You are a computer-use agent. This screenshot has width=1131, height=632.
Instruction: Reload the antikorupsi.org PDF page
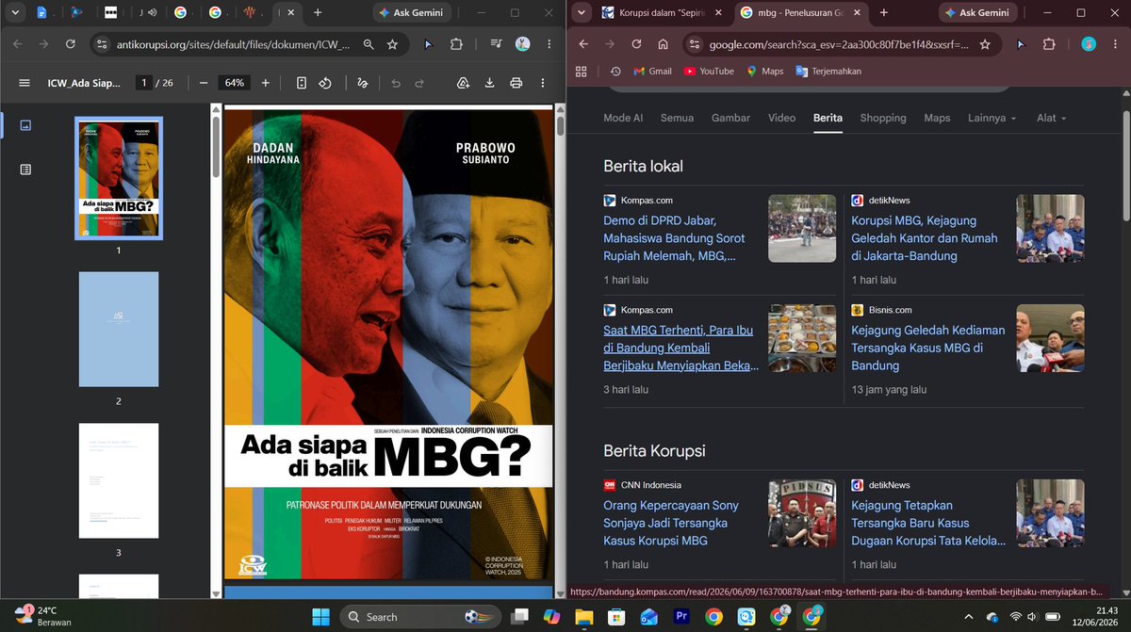pos(70,44)
